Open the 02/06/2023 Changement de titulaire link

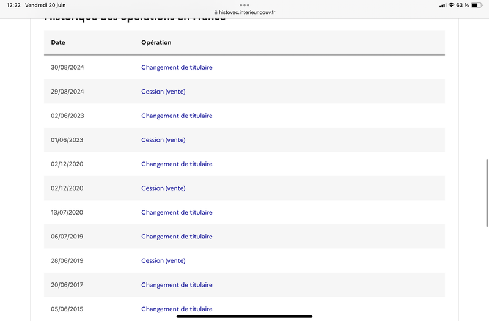tap(177, 116)
